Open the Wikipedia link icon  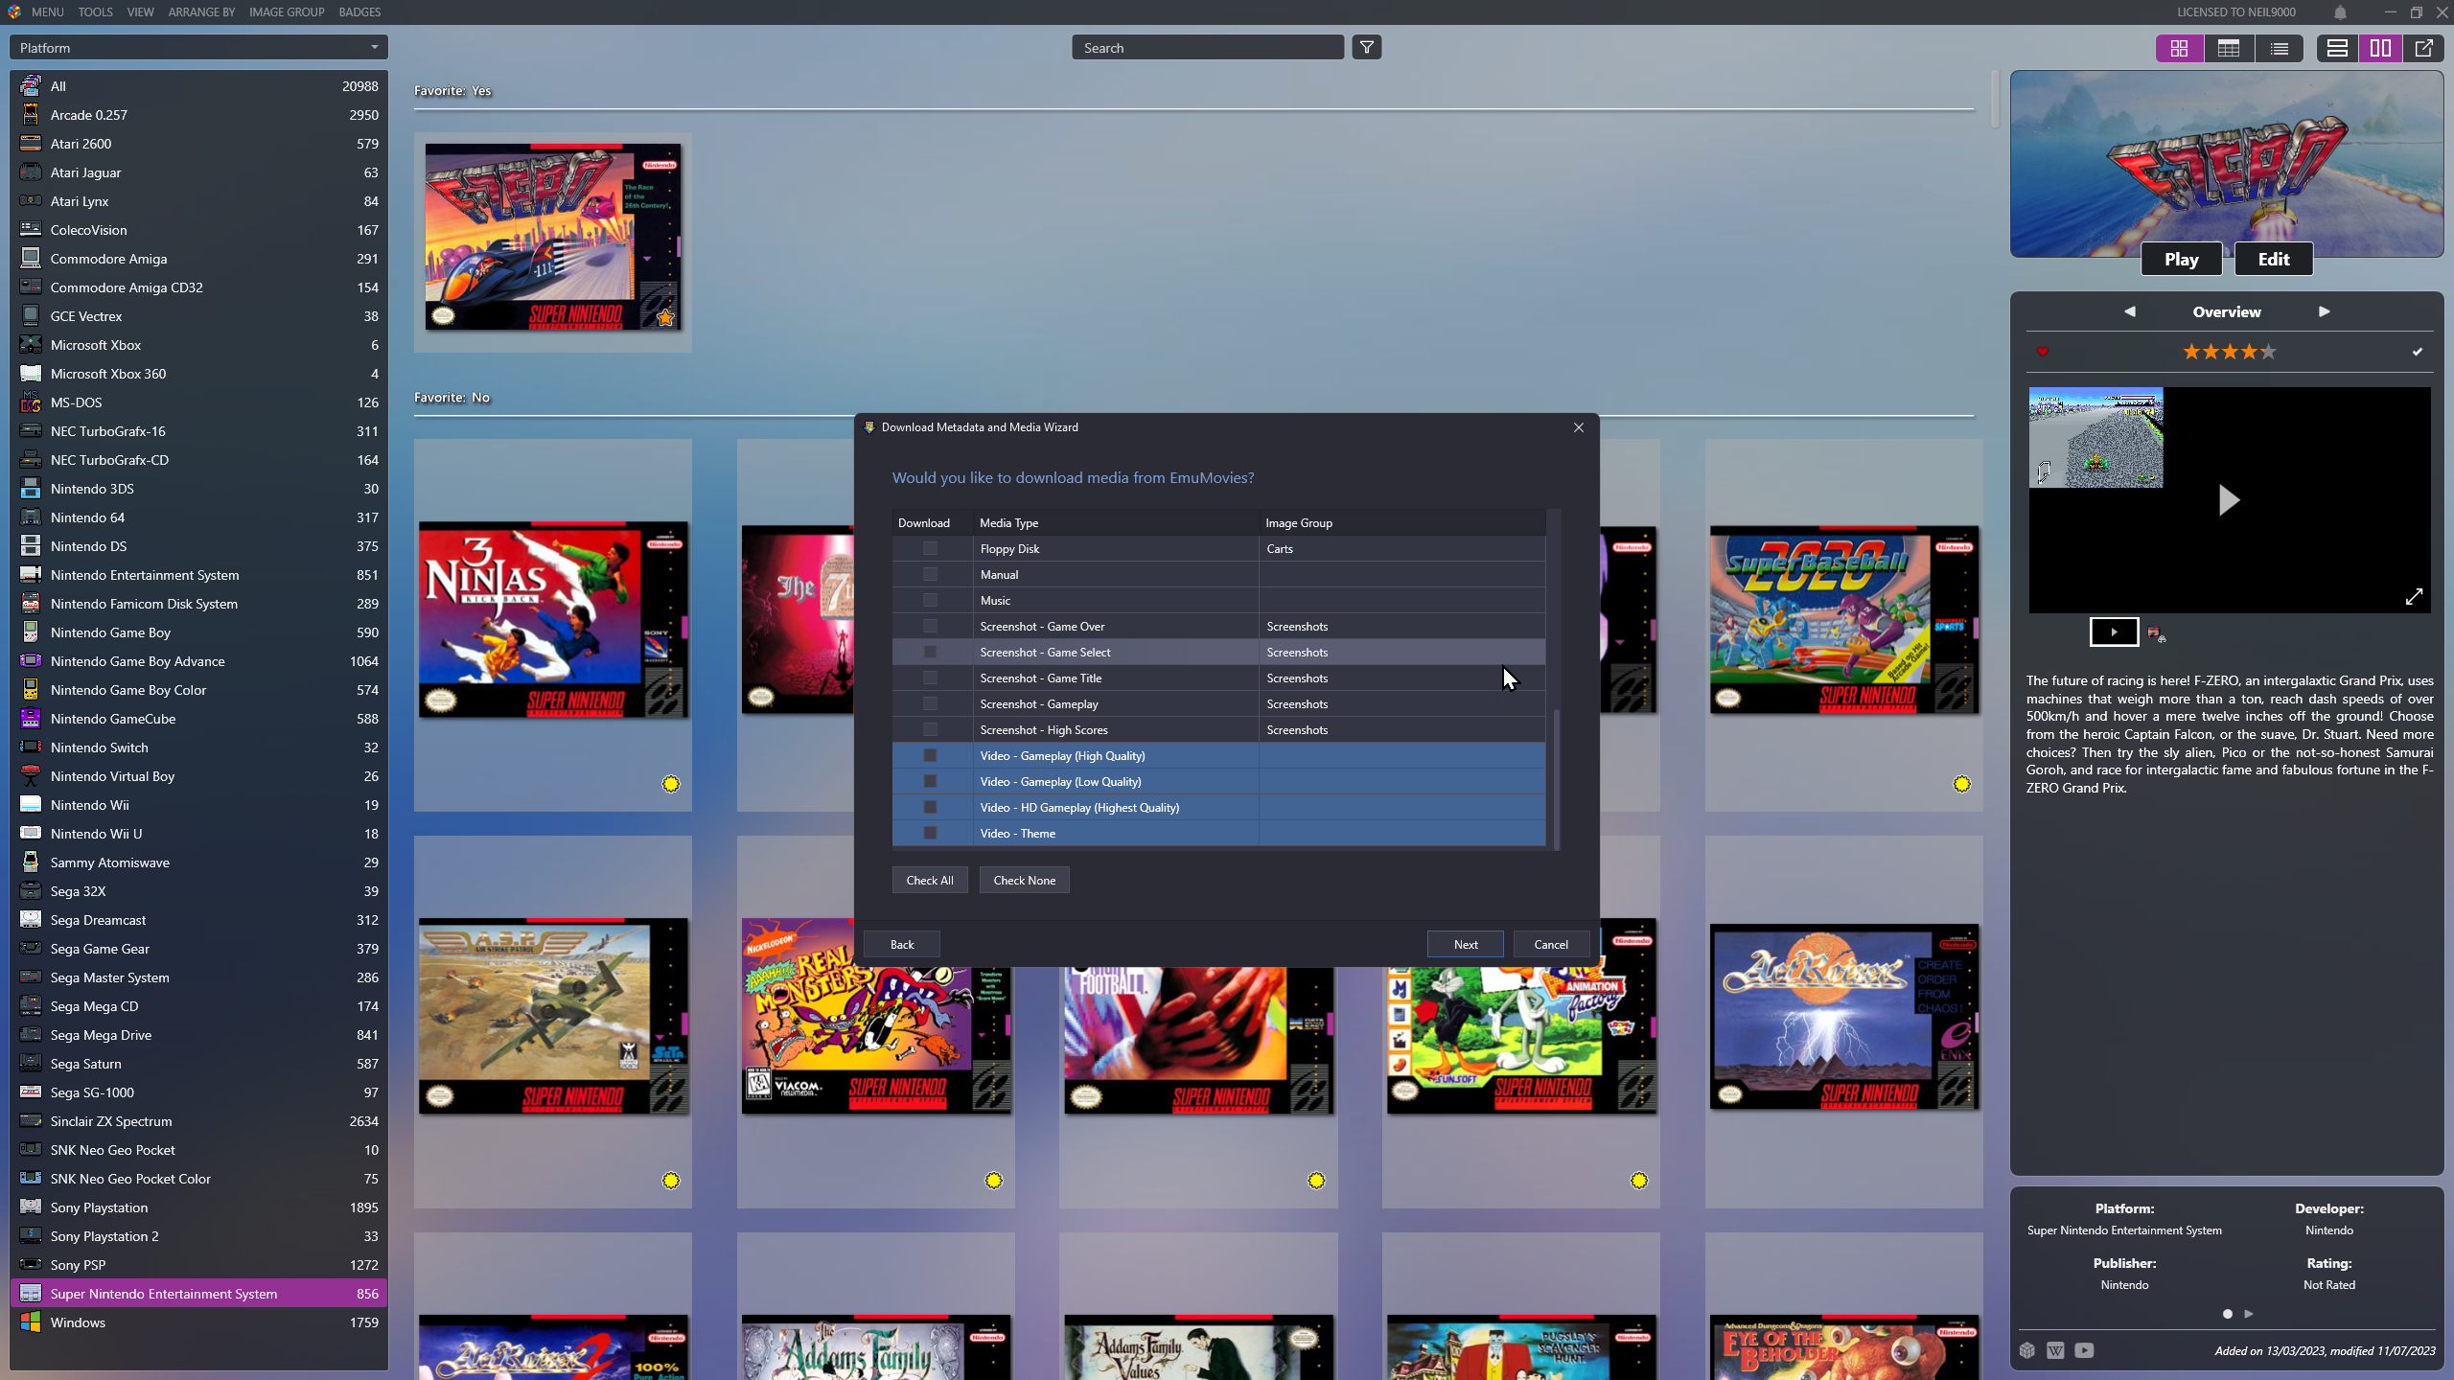pos(2055,1349)
